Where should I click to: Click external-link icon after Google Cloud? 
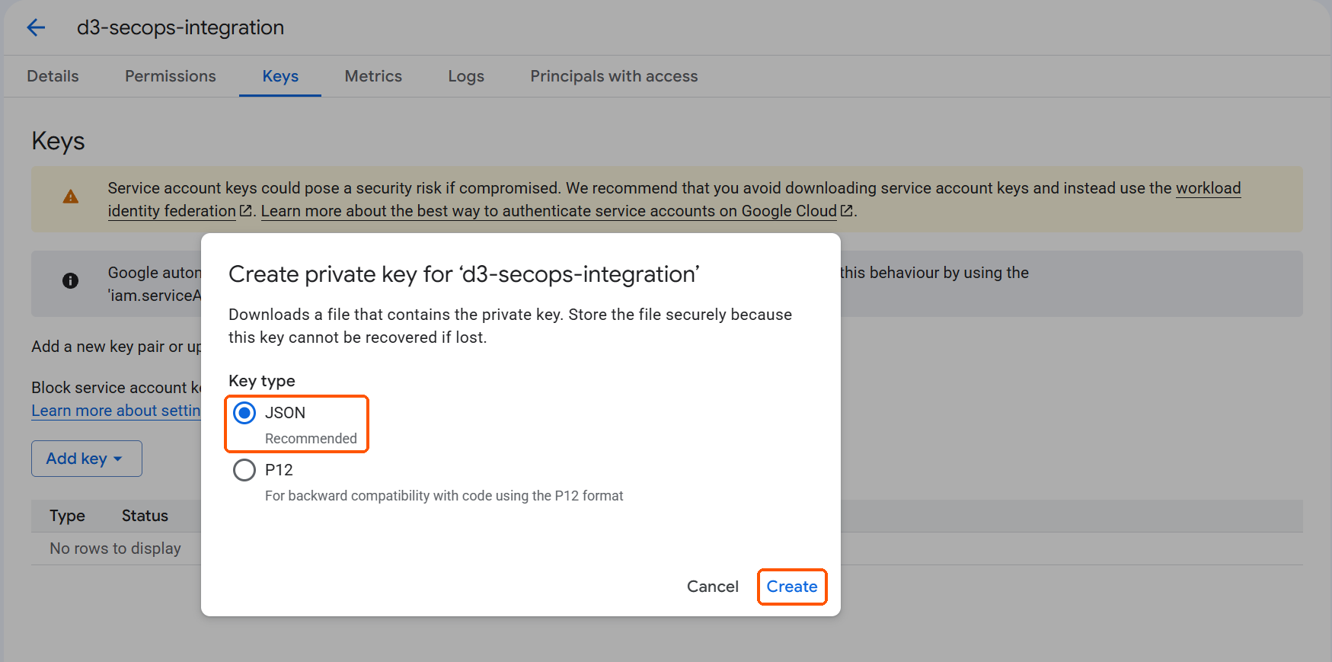pyautogui.click(x=846, y=211)
